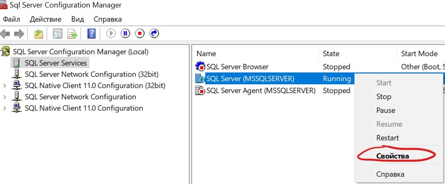Click the greyed Start context menu entry
The height and width of the screenshot is (184, 445).
pyautogui.click(x=384, y=83)
